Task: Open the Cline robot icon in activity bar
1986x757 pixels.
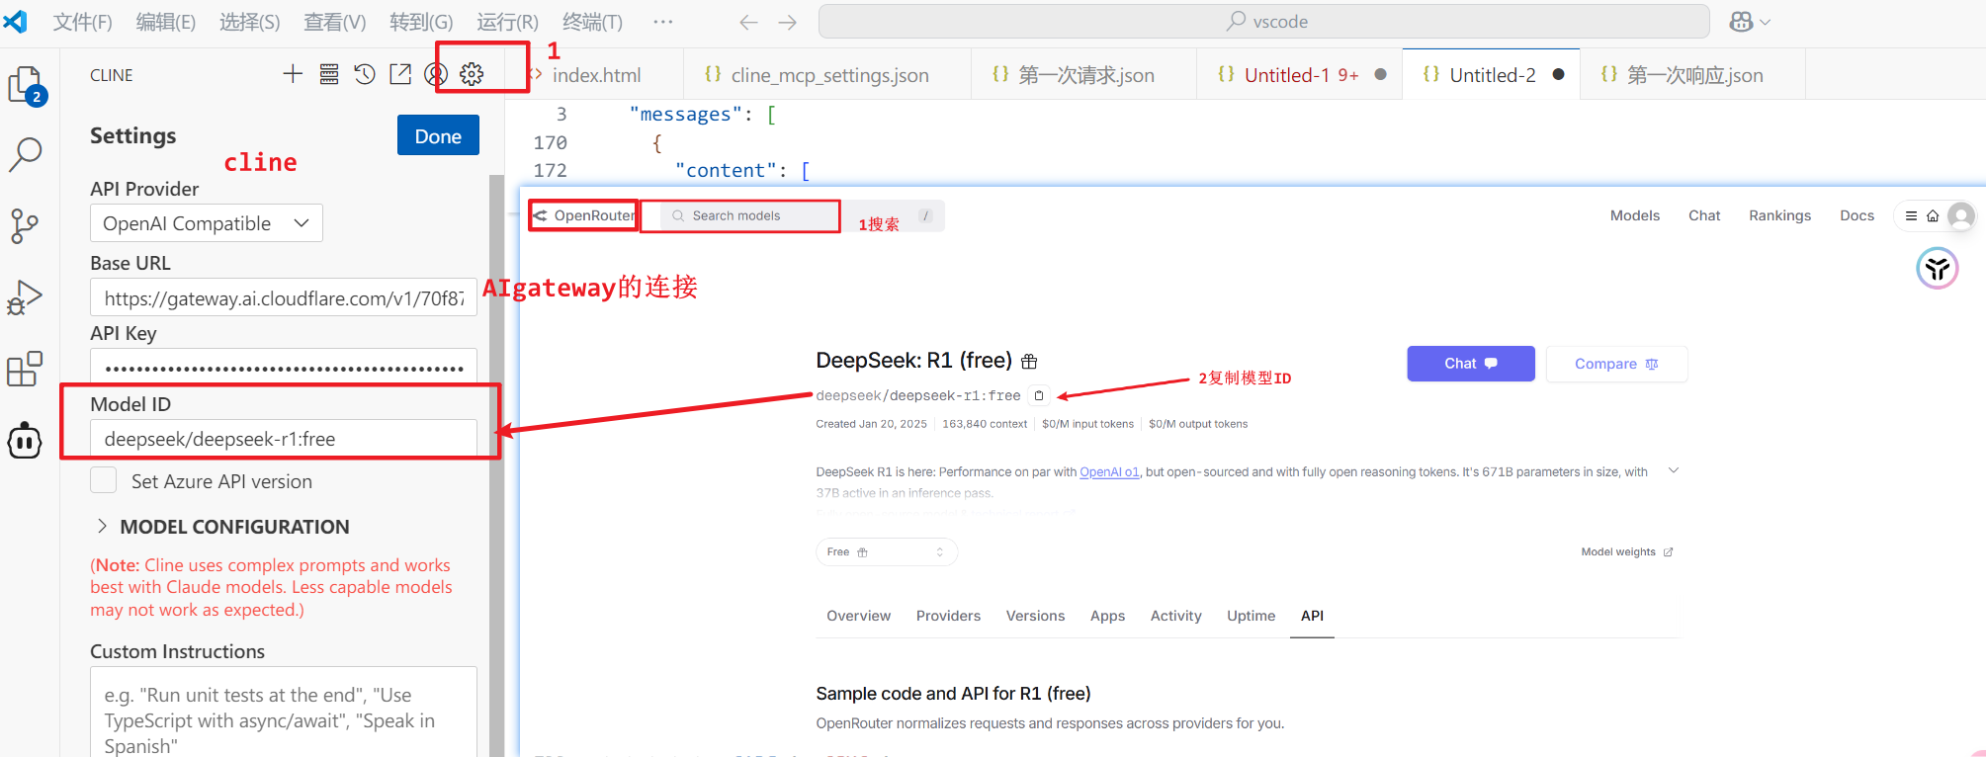Action: point(25,441)
